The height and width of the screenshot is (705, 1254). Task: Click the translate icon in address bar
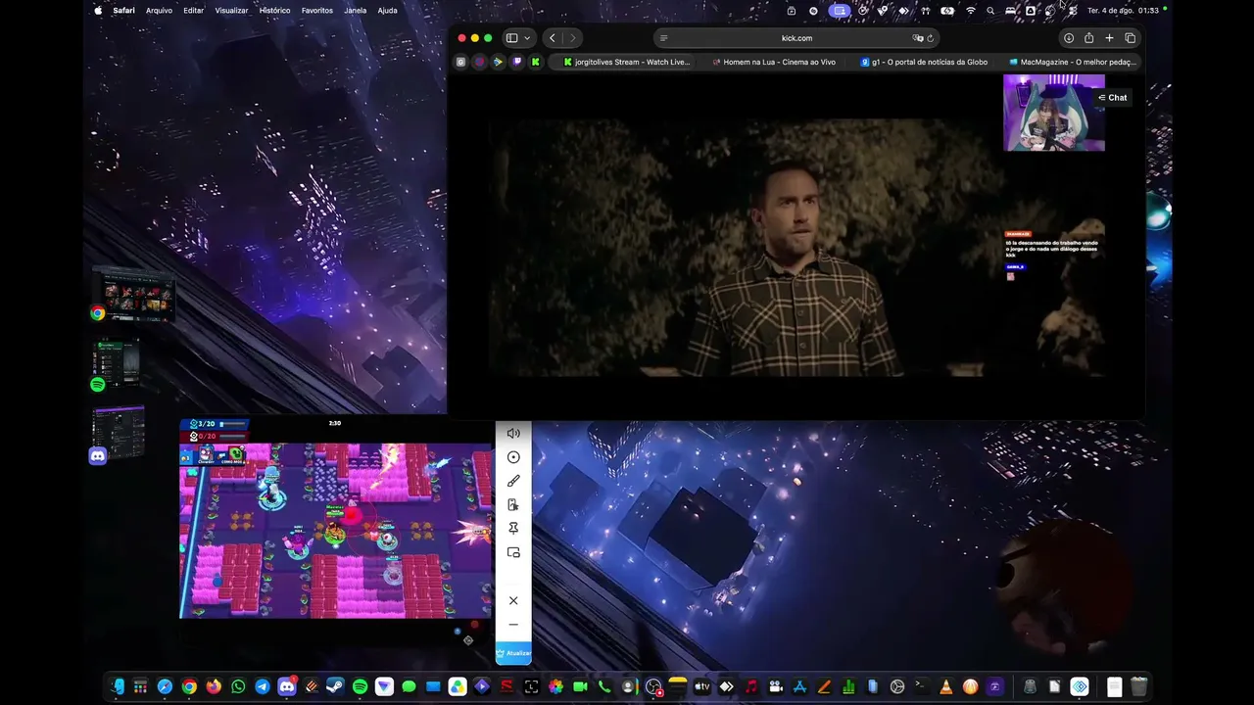pos(918,38)
